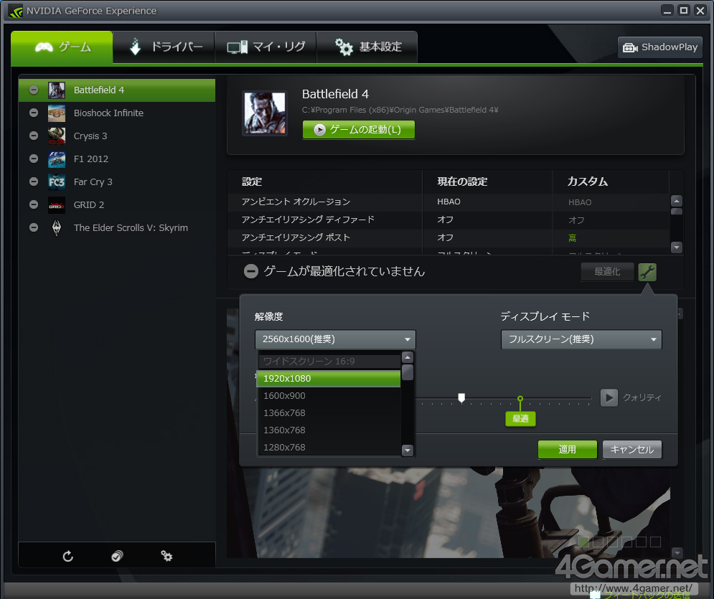Click the refresh games icon
714x599 pixels.
point(68,556)
